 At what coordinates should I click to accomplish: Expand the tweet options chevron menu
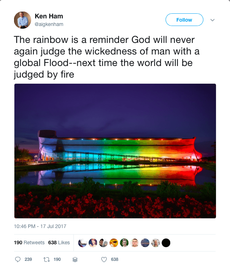point(212,20)
